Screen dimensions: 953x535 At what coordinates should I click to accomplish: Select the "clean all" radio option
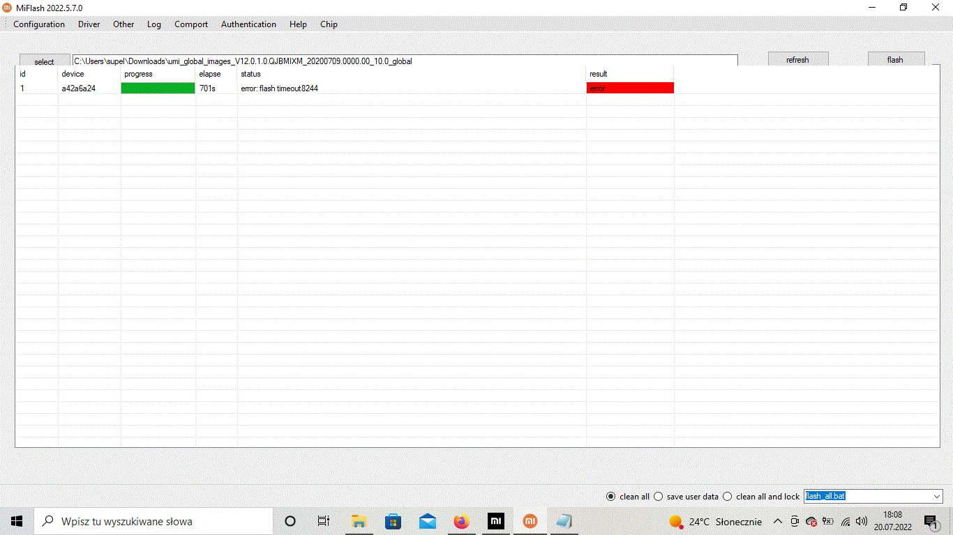(x=611, y=497)
